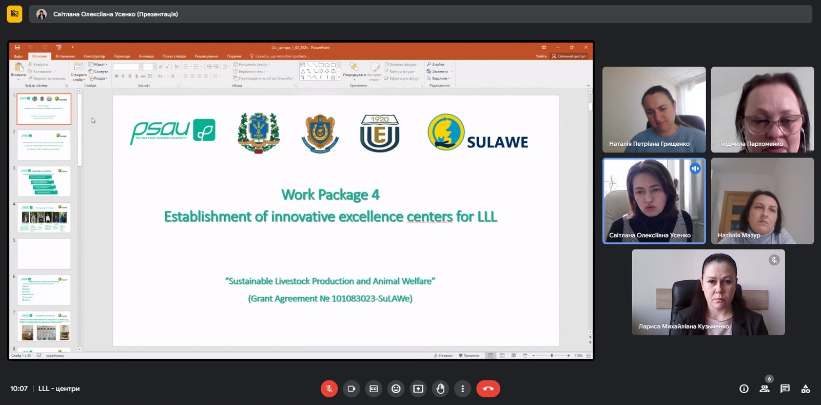The width and height of the screenshot is (821, 405).
Task: Select slide 2 thumbnail in slide panel
Action: coord(44,145)
